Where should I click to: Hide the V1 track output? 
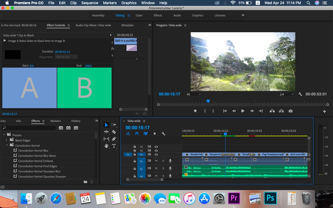tap(156, 154)
